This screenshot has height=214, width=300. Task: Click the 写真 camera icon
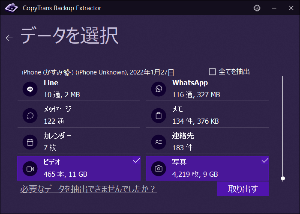(159, 169)
